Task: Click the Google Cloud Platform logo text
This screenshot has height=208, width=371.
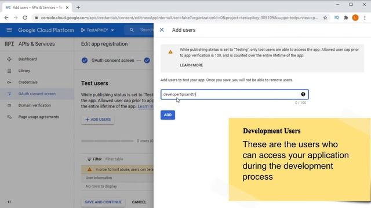Action: [x=46, y=30]
